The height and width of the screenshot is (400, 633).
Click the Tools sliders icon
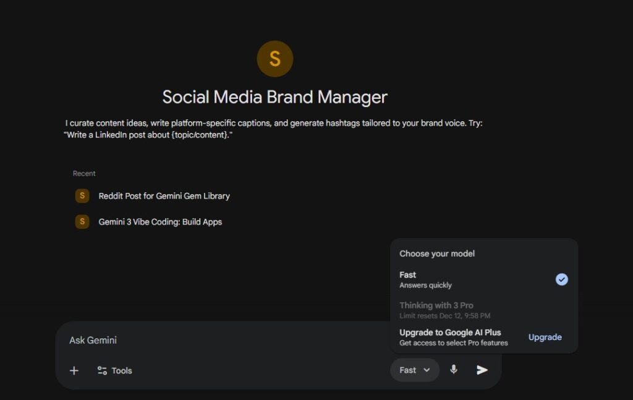pyautogui.click(x=102, y=370)
